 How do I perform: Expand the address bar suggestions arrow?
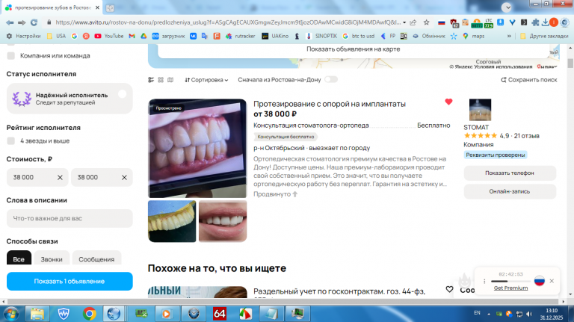[404, 22]
